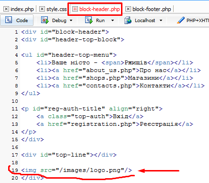Click the link text Контакти

155,85
